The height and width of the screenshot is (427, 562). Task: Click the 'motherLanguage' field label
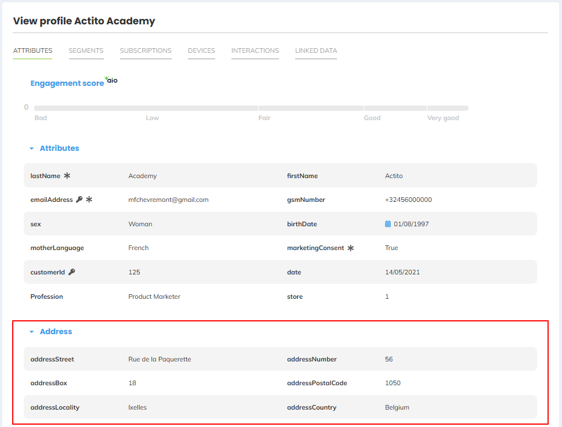(57, 248)
